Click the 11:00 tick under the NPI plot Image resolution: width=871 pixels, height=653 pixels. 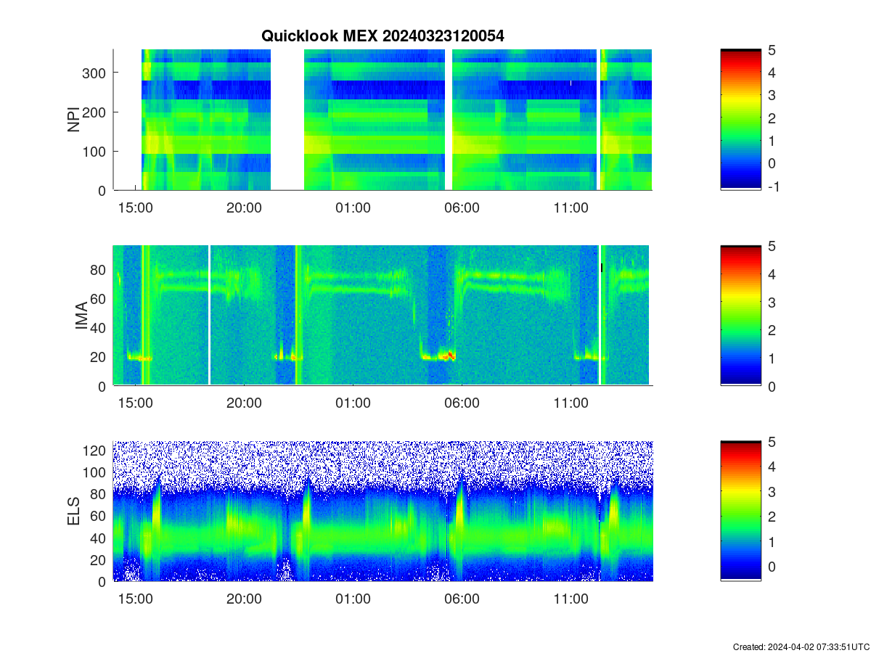tap(571, 208)
